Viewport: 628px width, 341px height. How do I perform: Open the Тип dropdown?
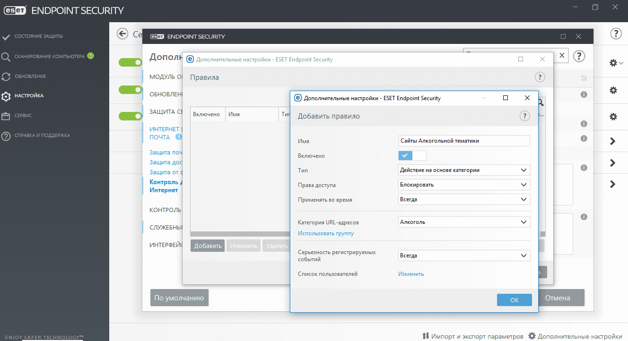464,170
